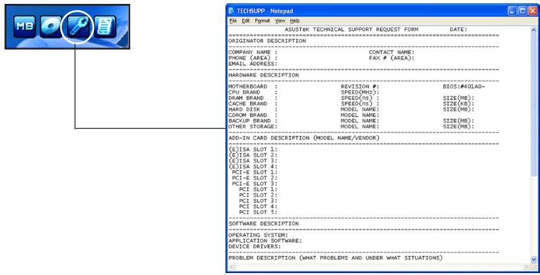Click the vertical scrollbar up arrow
This screenshot has width=540, height=275.
point(534,30)
